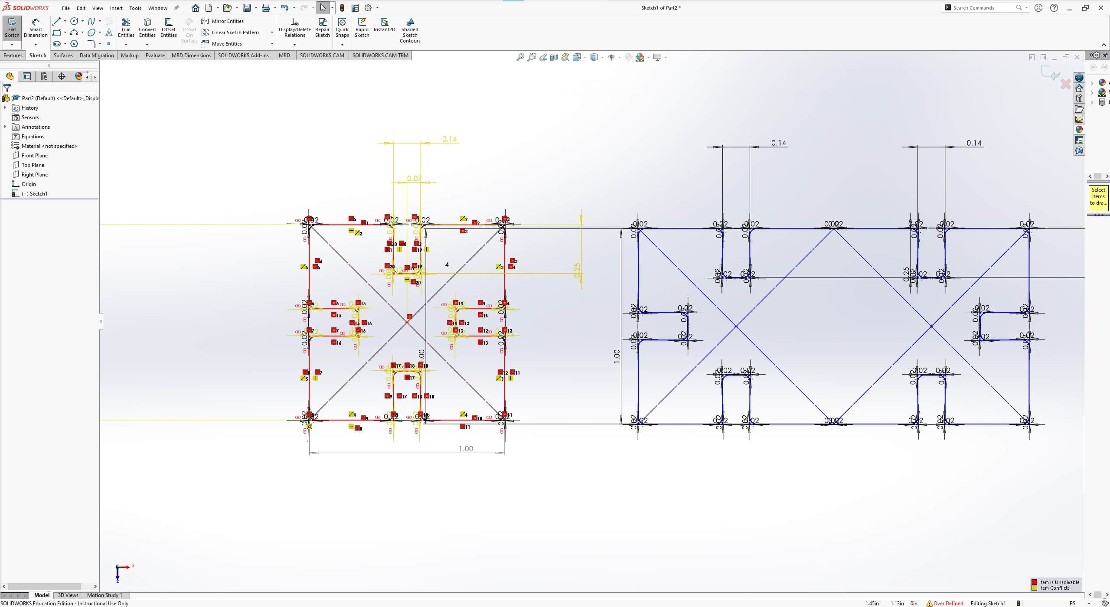
Task: Select the Smart Dimension tool
Action: coord(36,28)
